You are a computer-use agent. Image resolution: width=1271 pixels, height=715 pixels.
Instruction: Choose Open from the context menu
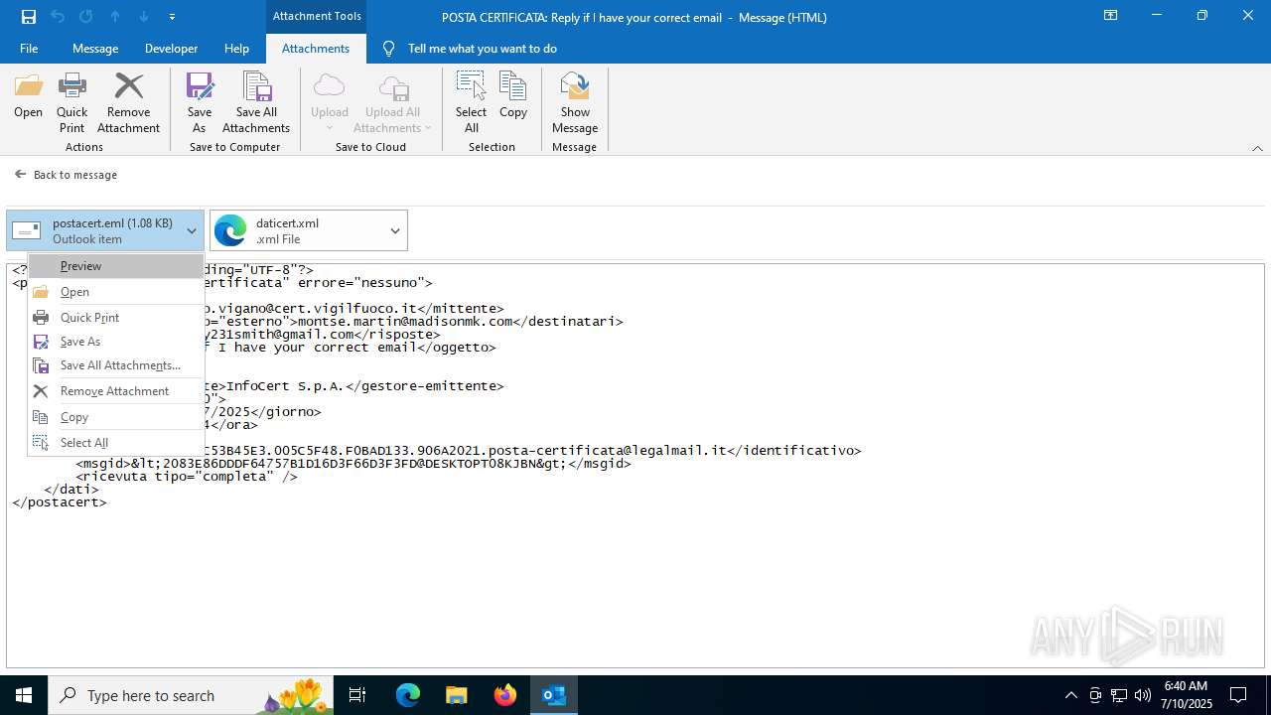tap(116, 292)
